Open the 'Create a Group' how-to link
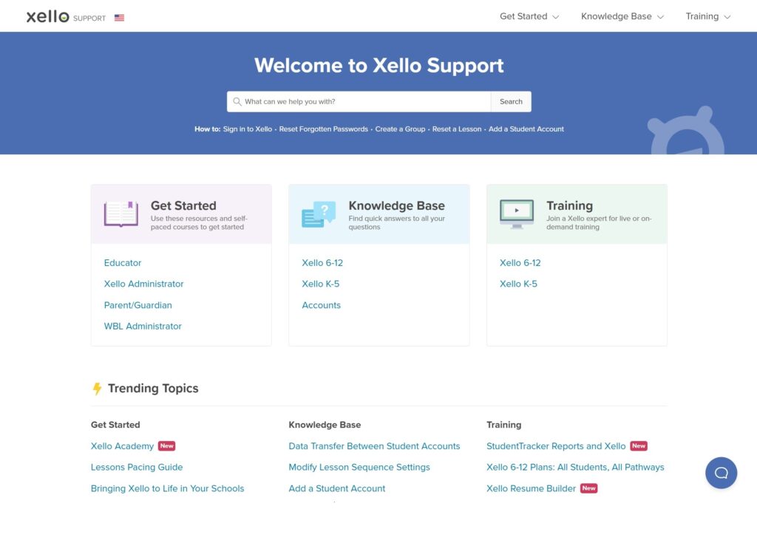This screenshot has width=757, height=540. tap(400, 129)
